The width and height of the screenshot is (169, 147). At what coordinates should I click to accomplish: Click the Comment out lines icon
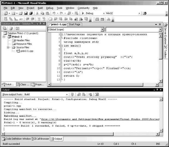click(x=39, y=19)
